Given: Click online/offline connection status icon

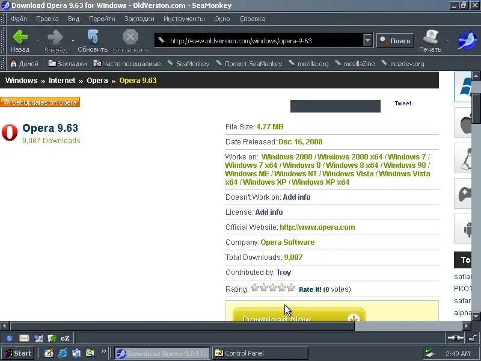Looking at the screenshot, I should pyautogui.click(x=455, y=338).
